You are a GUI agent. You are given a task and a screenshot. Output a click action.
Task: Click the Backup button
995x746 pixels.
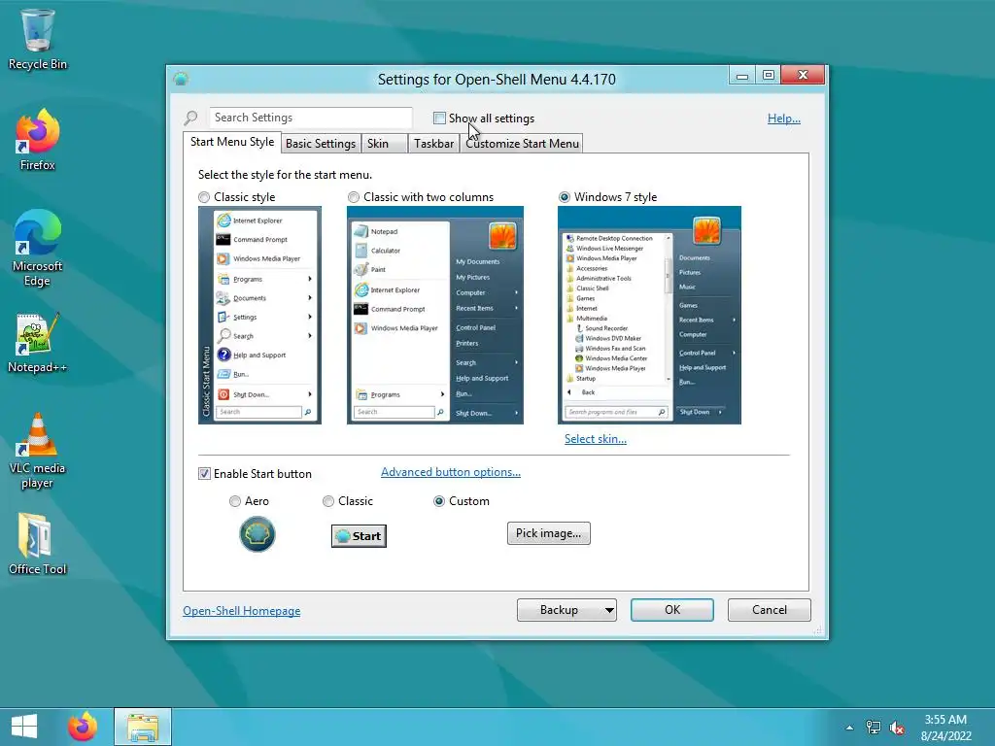[x=559, y=610]
